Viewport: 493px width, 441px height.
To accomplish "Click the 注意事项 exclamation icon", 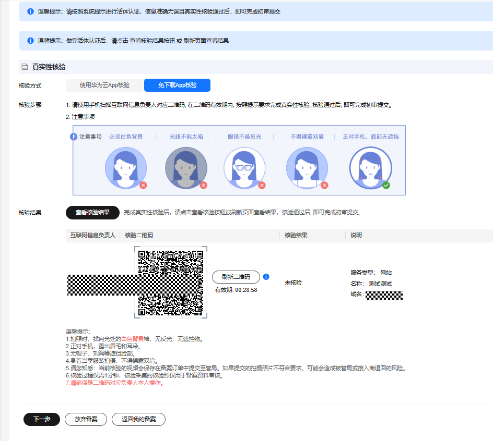I will click(74, 137).
